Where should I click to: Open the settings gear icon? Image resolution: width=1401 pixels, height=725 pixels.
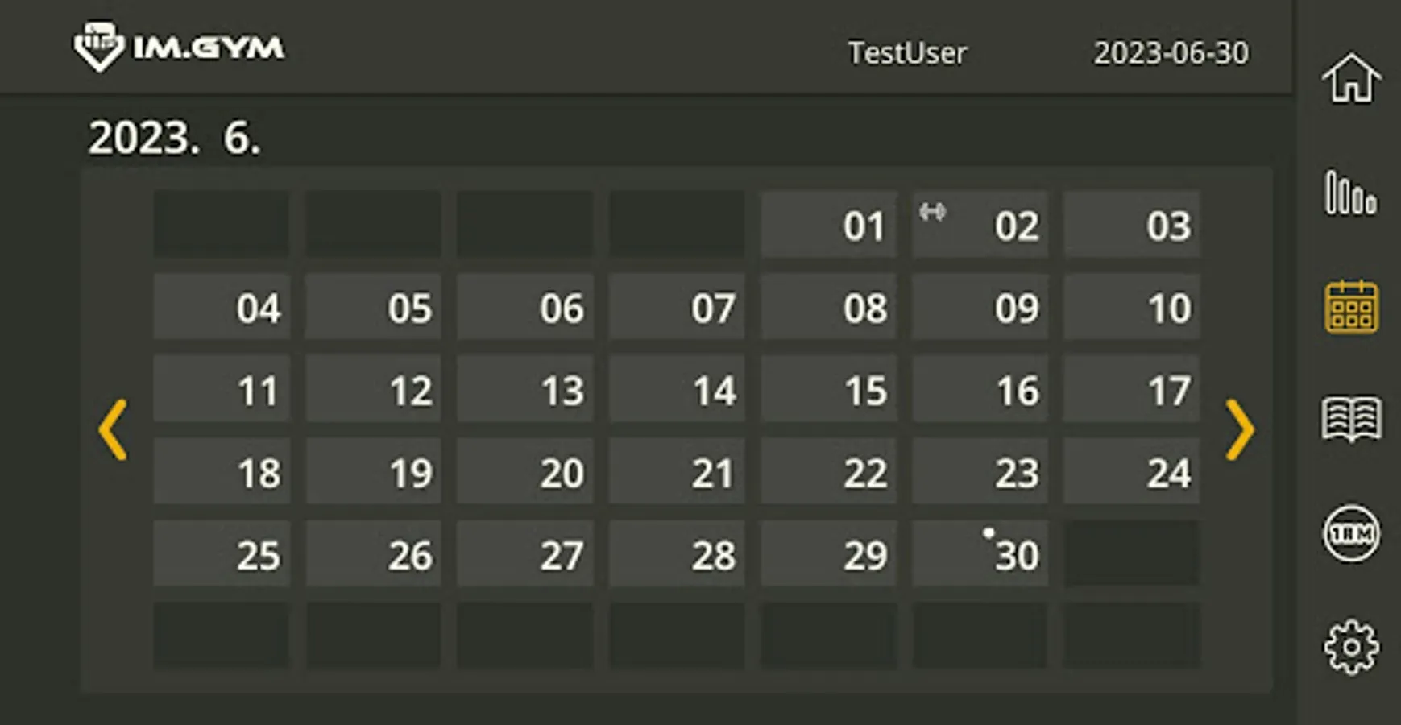pyautogui.click(x=1351, y=647)
